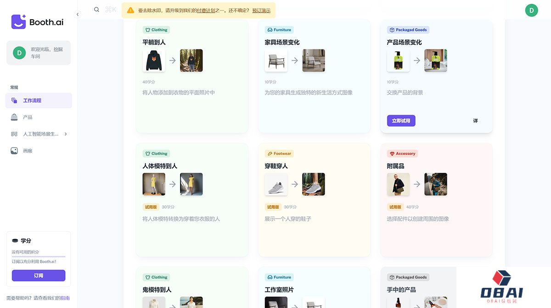Click the Clothing tag on 平躺到人 card
The image size is (551, 308).
coord(156,30)
